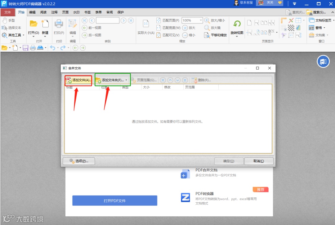The width and height of the screenshot is (335, 225).
Task: Sort by the 页范围 column header
Action: [x=201, y=87]
